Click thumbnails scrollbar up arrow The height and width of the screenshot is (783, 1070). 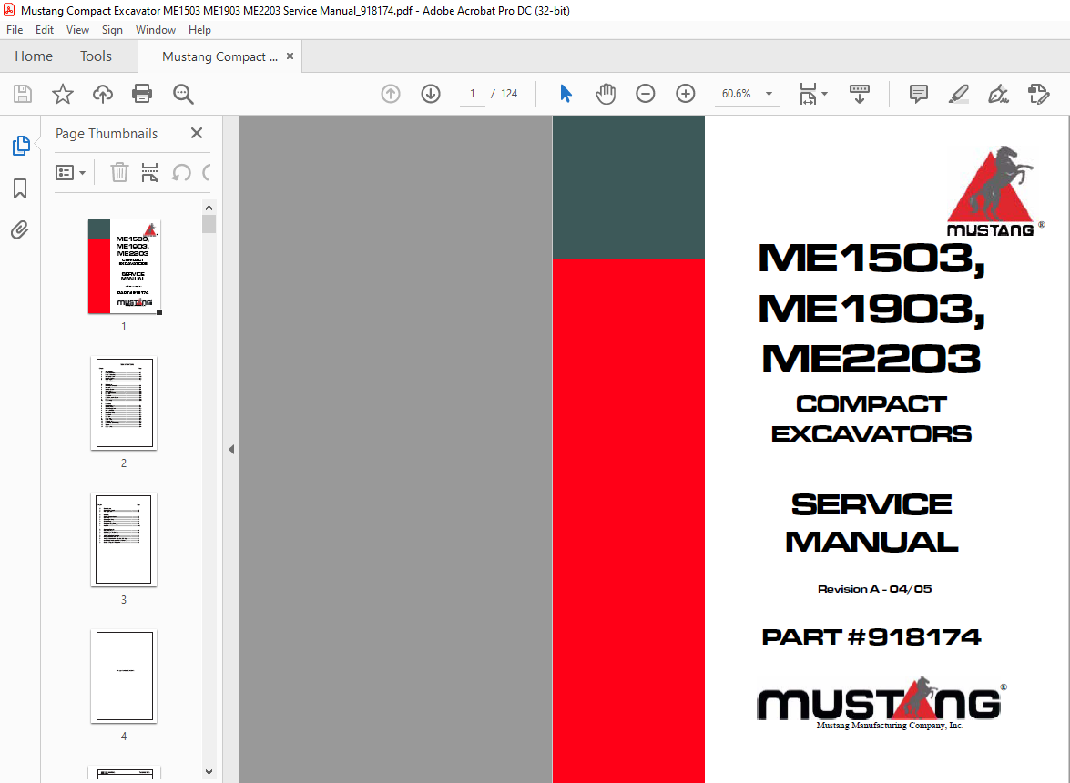[209, 208]
